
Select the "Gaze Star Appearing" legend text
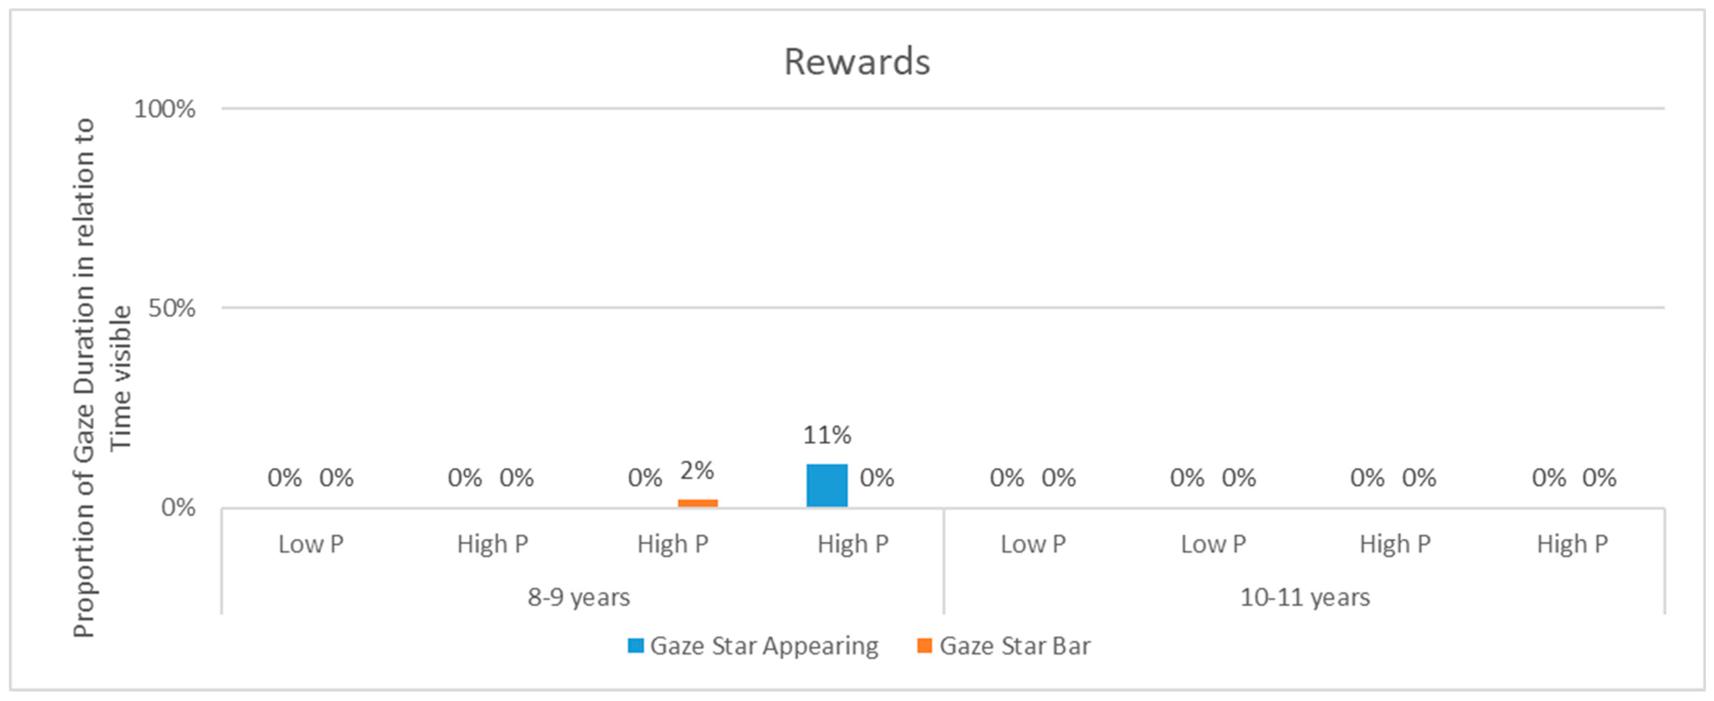click(764, 646)
